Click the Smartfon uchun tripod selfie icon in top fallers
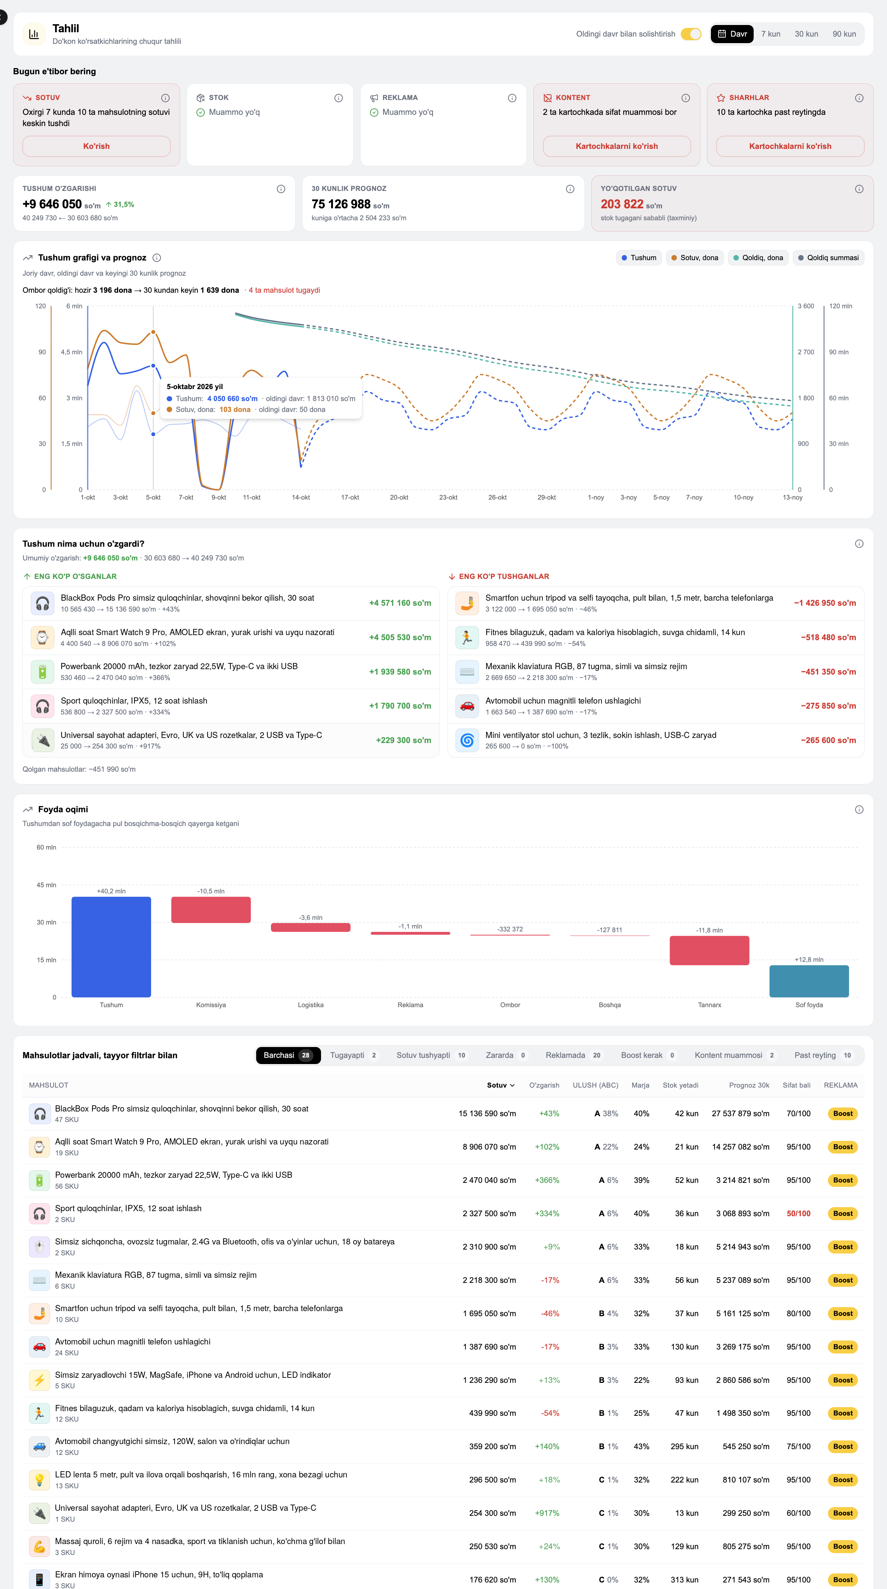 point(467,602)
